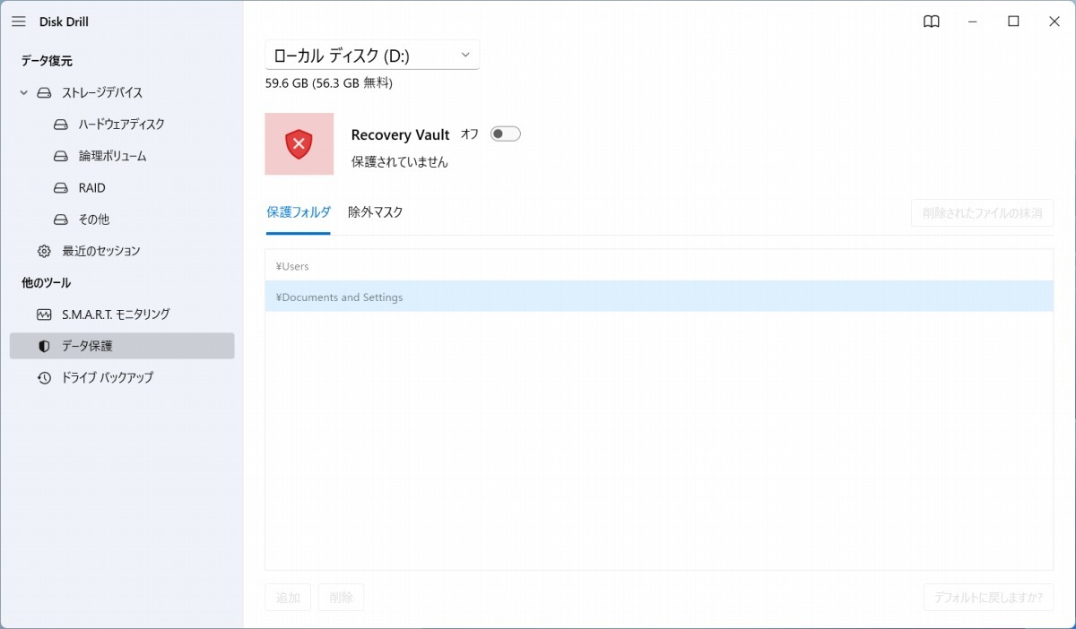Click デフォルトに戻しますか? button
The image size is (1076, 629).
tap(988, 598)
